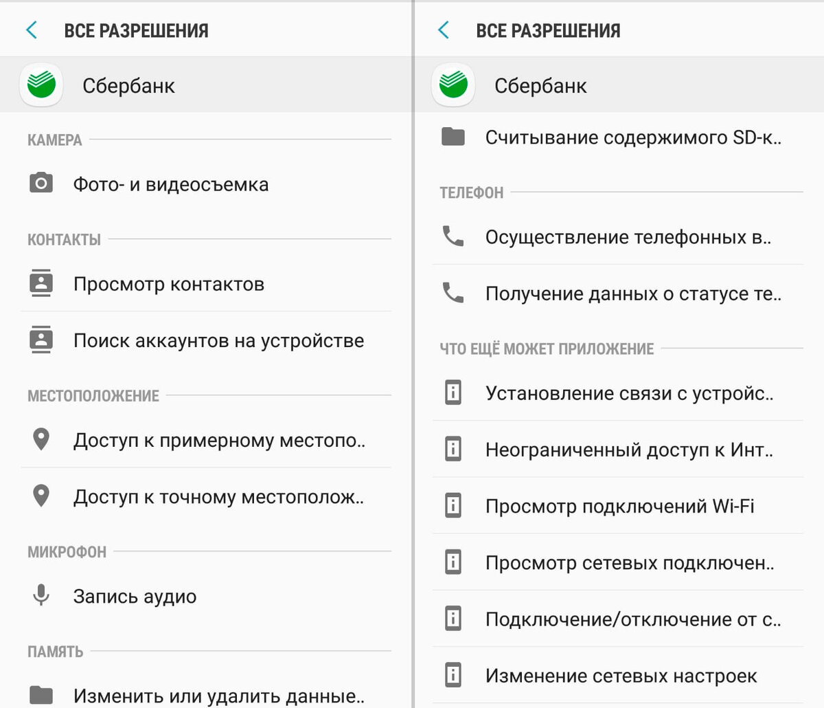Tap info icon beside Установление связи с устройс..
Viewport: 824px width, 708px height.
pos(453,392)
